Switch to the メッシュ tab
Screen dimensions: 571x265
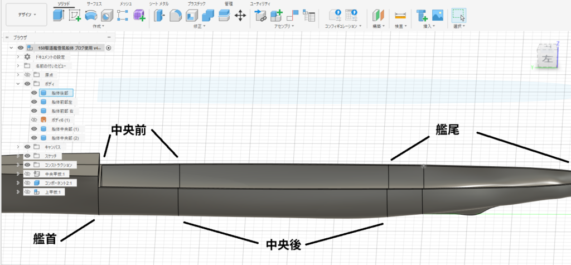125,3
